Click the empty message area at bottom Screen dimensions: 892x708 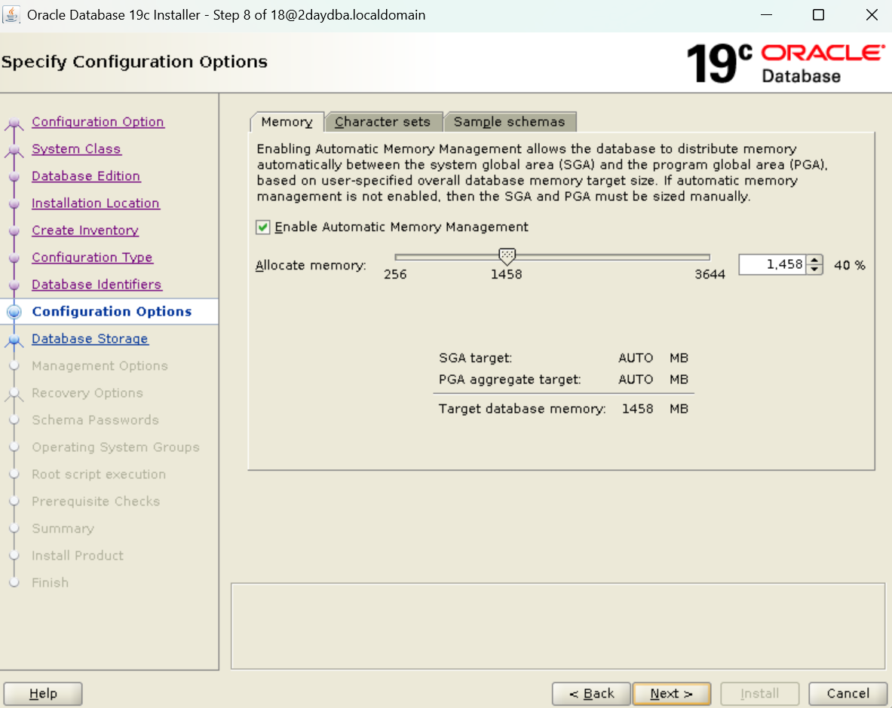[x=557, y=626]
